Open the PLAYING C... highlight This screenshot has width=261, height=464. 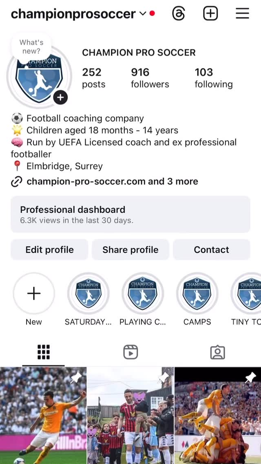point(143,294)
